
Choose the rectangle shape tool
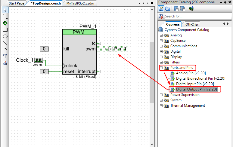click(x=5, y=30)
